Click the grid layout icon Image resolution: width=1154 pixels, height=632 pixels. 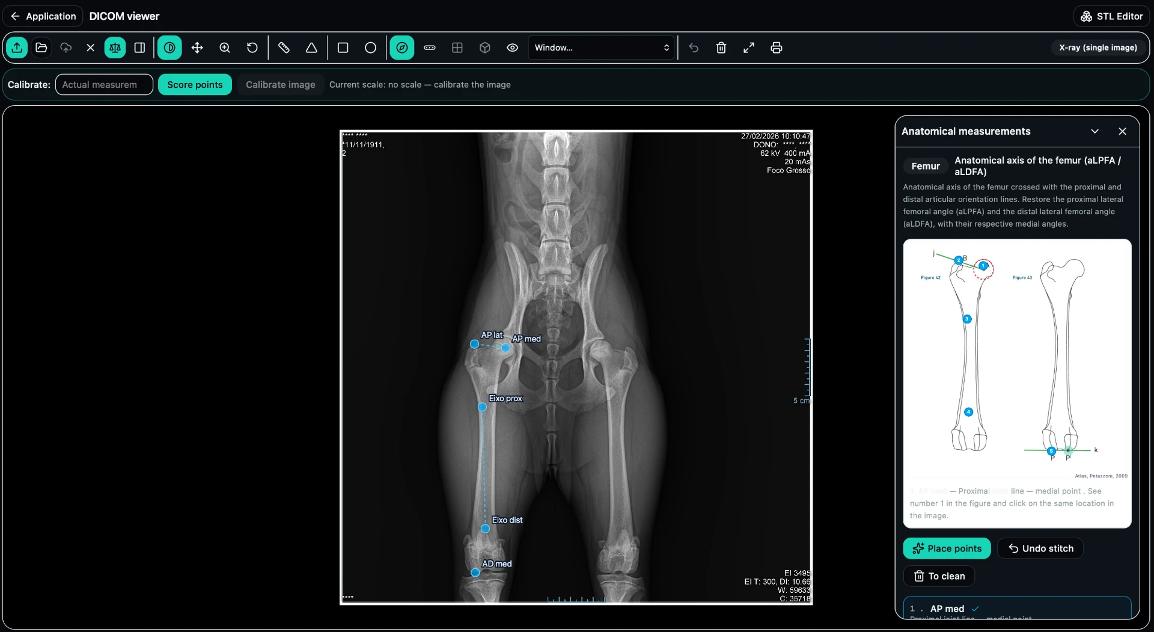click(x=457, y=48)
